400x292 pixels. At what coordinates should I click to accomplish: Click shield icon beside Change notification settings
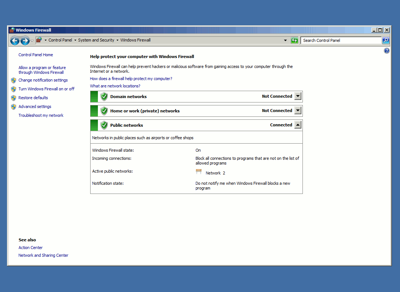tap(14, 80)
